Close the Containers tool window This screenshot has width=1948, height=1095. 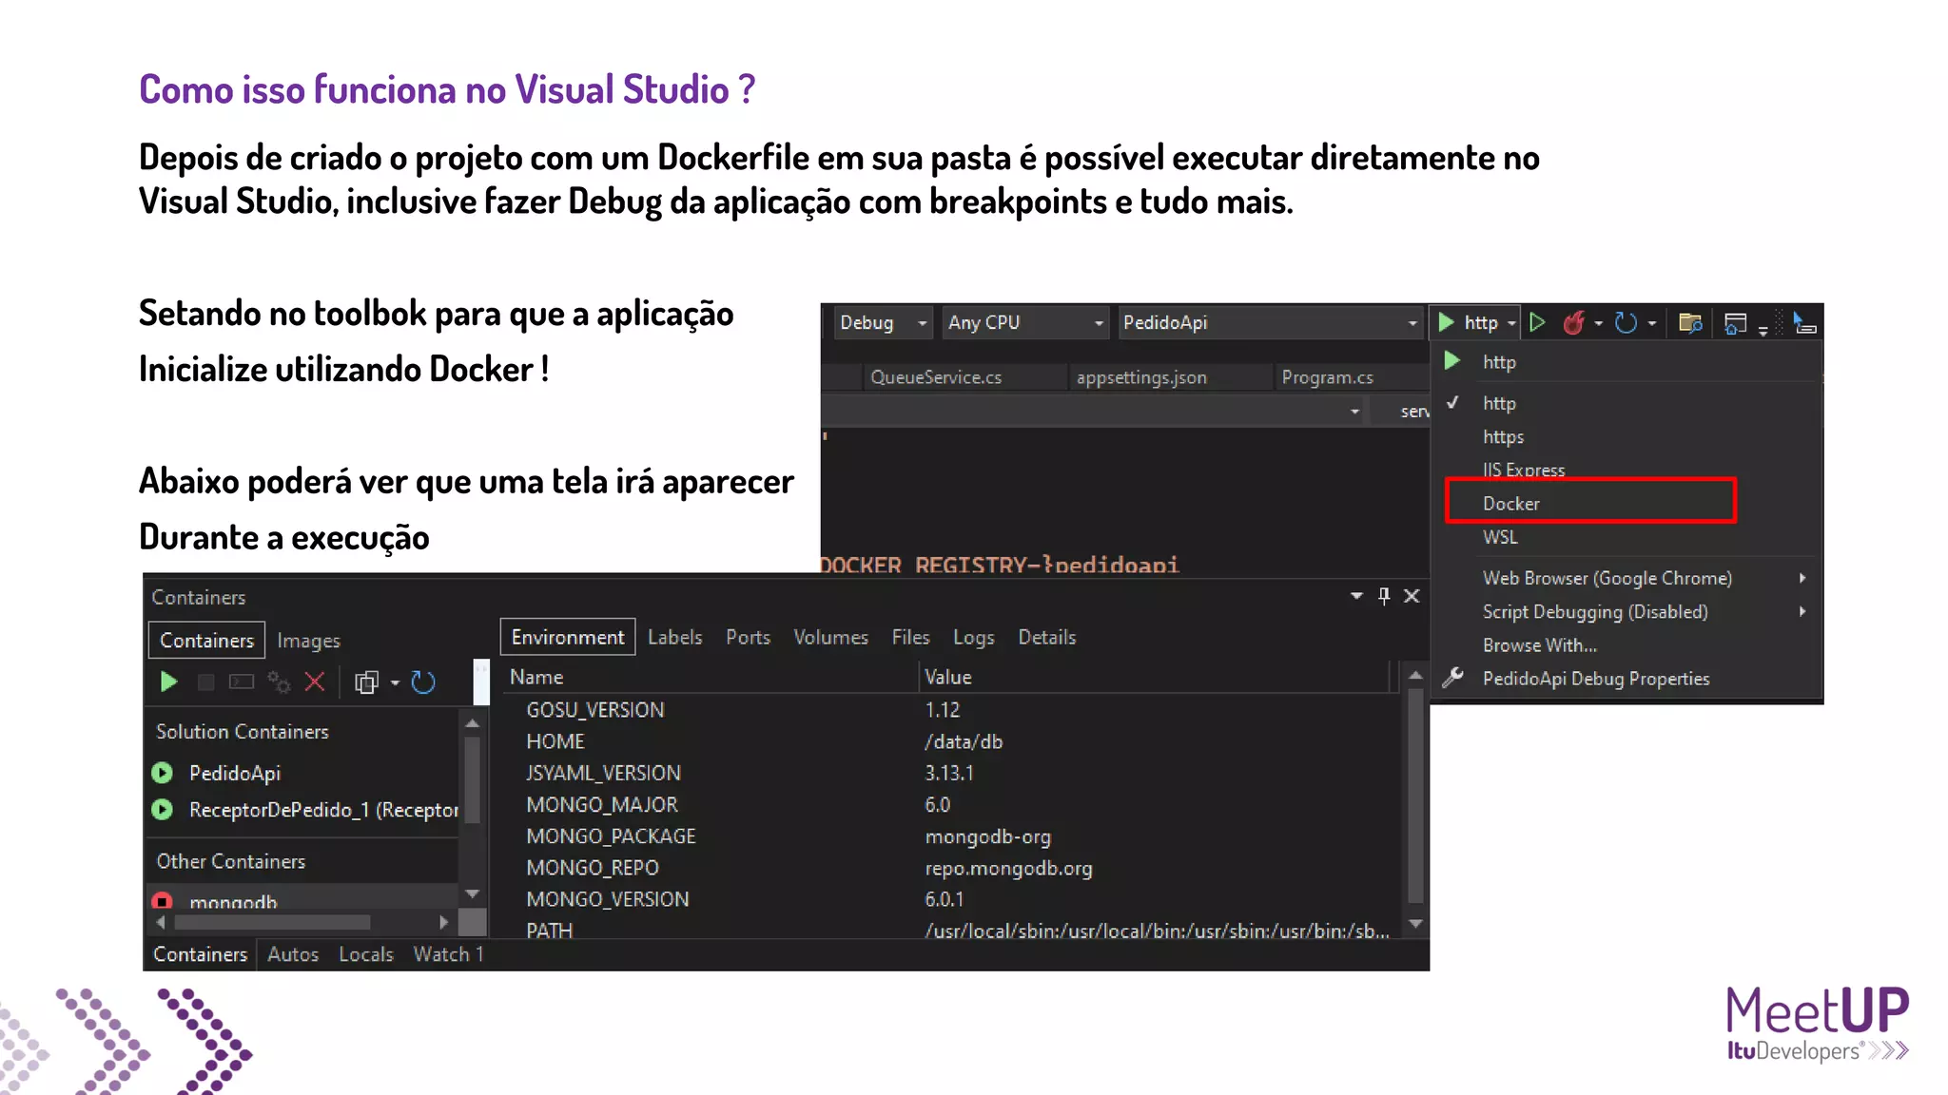point(1412,596)
